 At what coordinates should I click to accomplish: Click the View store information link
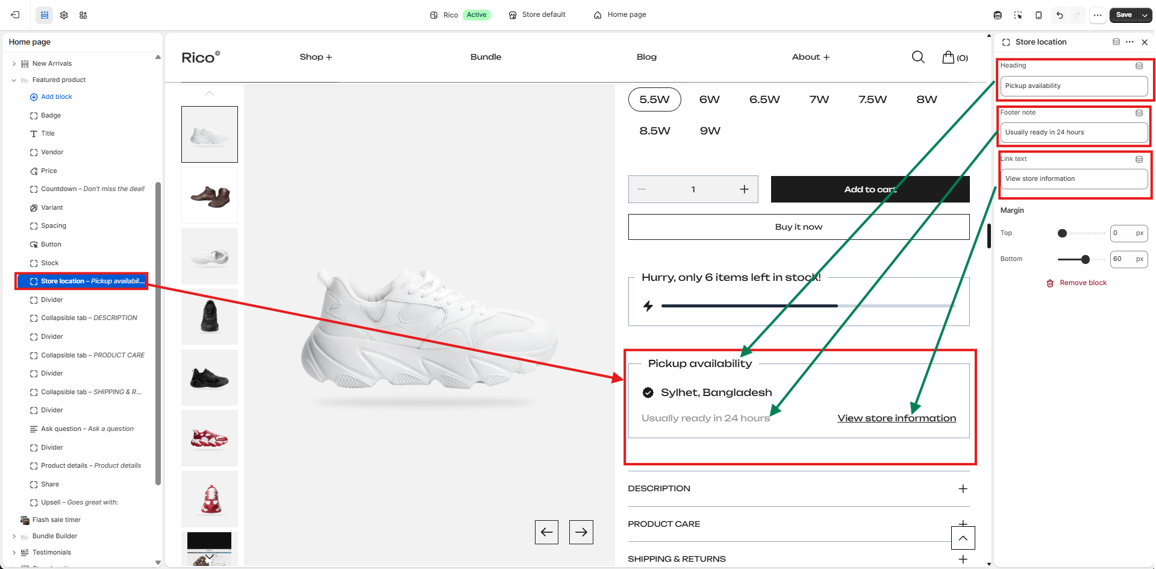click(x=896, y=418)
